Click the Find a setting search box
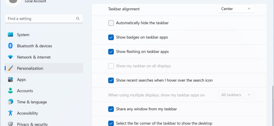This screenshot has width=274, height=126. [x=44, y=19]
